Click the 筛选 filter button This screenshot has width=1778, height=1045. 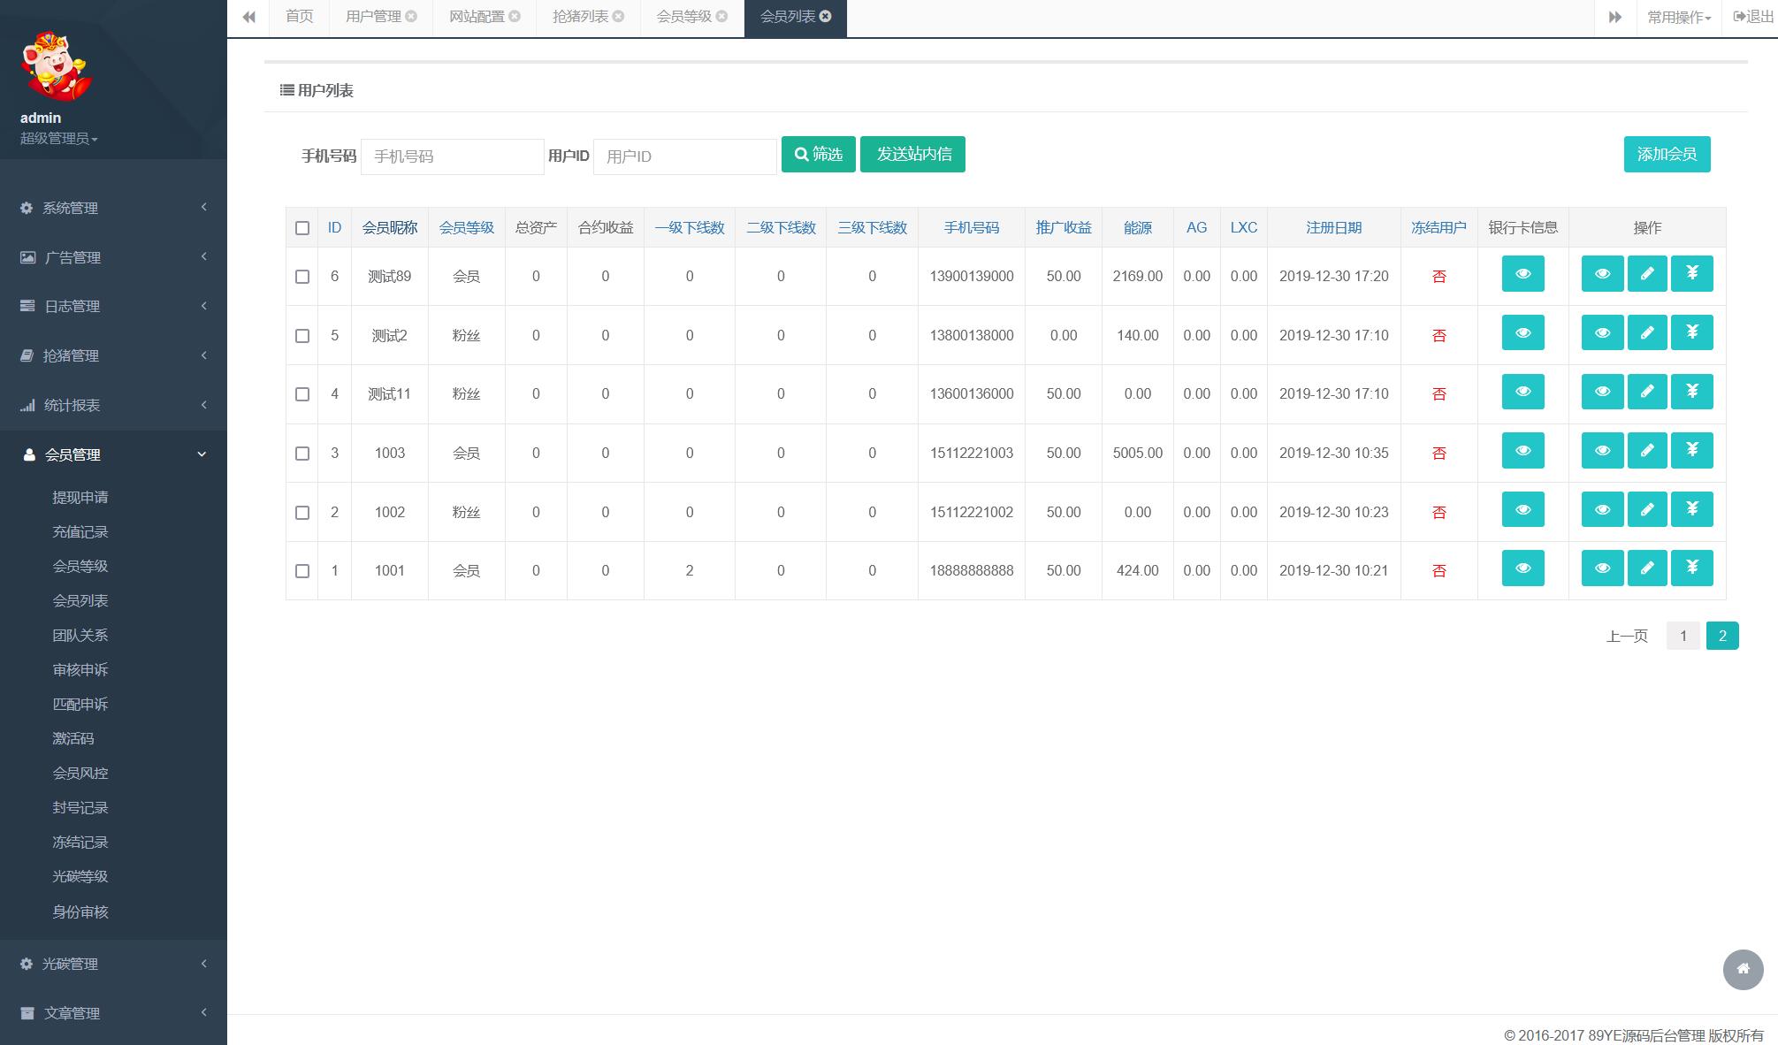click(x=818, y=155)
